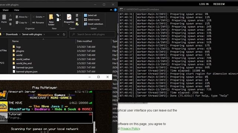Open the Share ribbon tab

point(6,10)
